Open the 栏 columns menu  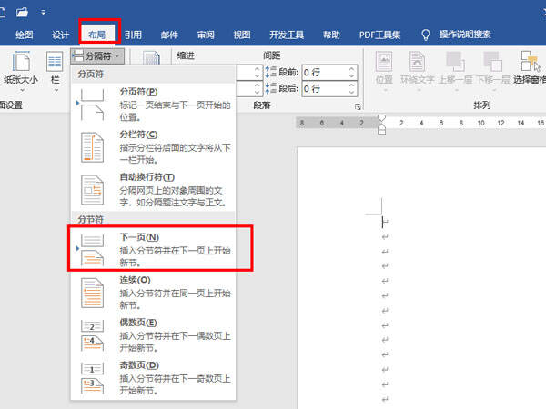[55, 72]
